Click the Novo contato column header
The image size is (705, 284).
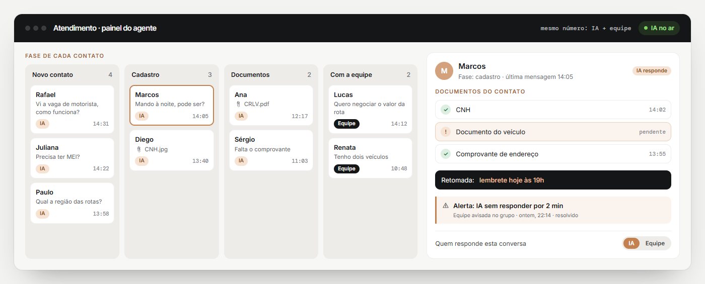tap(52, 75)
